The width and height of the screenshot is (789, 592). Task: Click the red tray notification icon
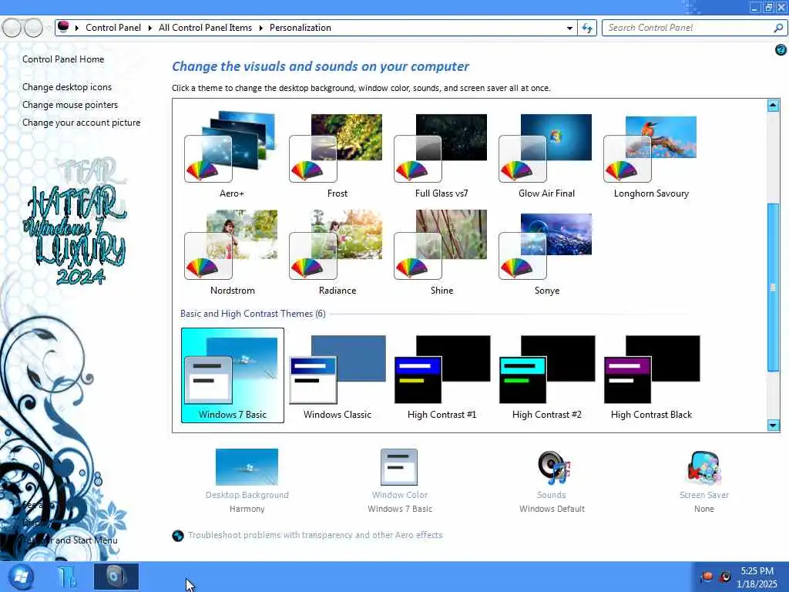click(x=707, y=577)
